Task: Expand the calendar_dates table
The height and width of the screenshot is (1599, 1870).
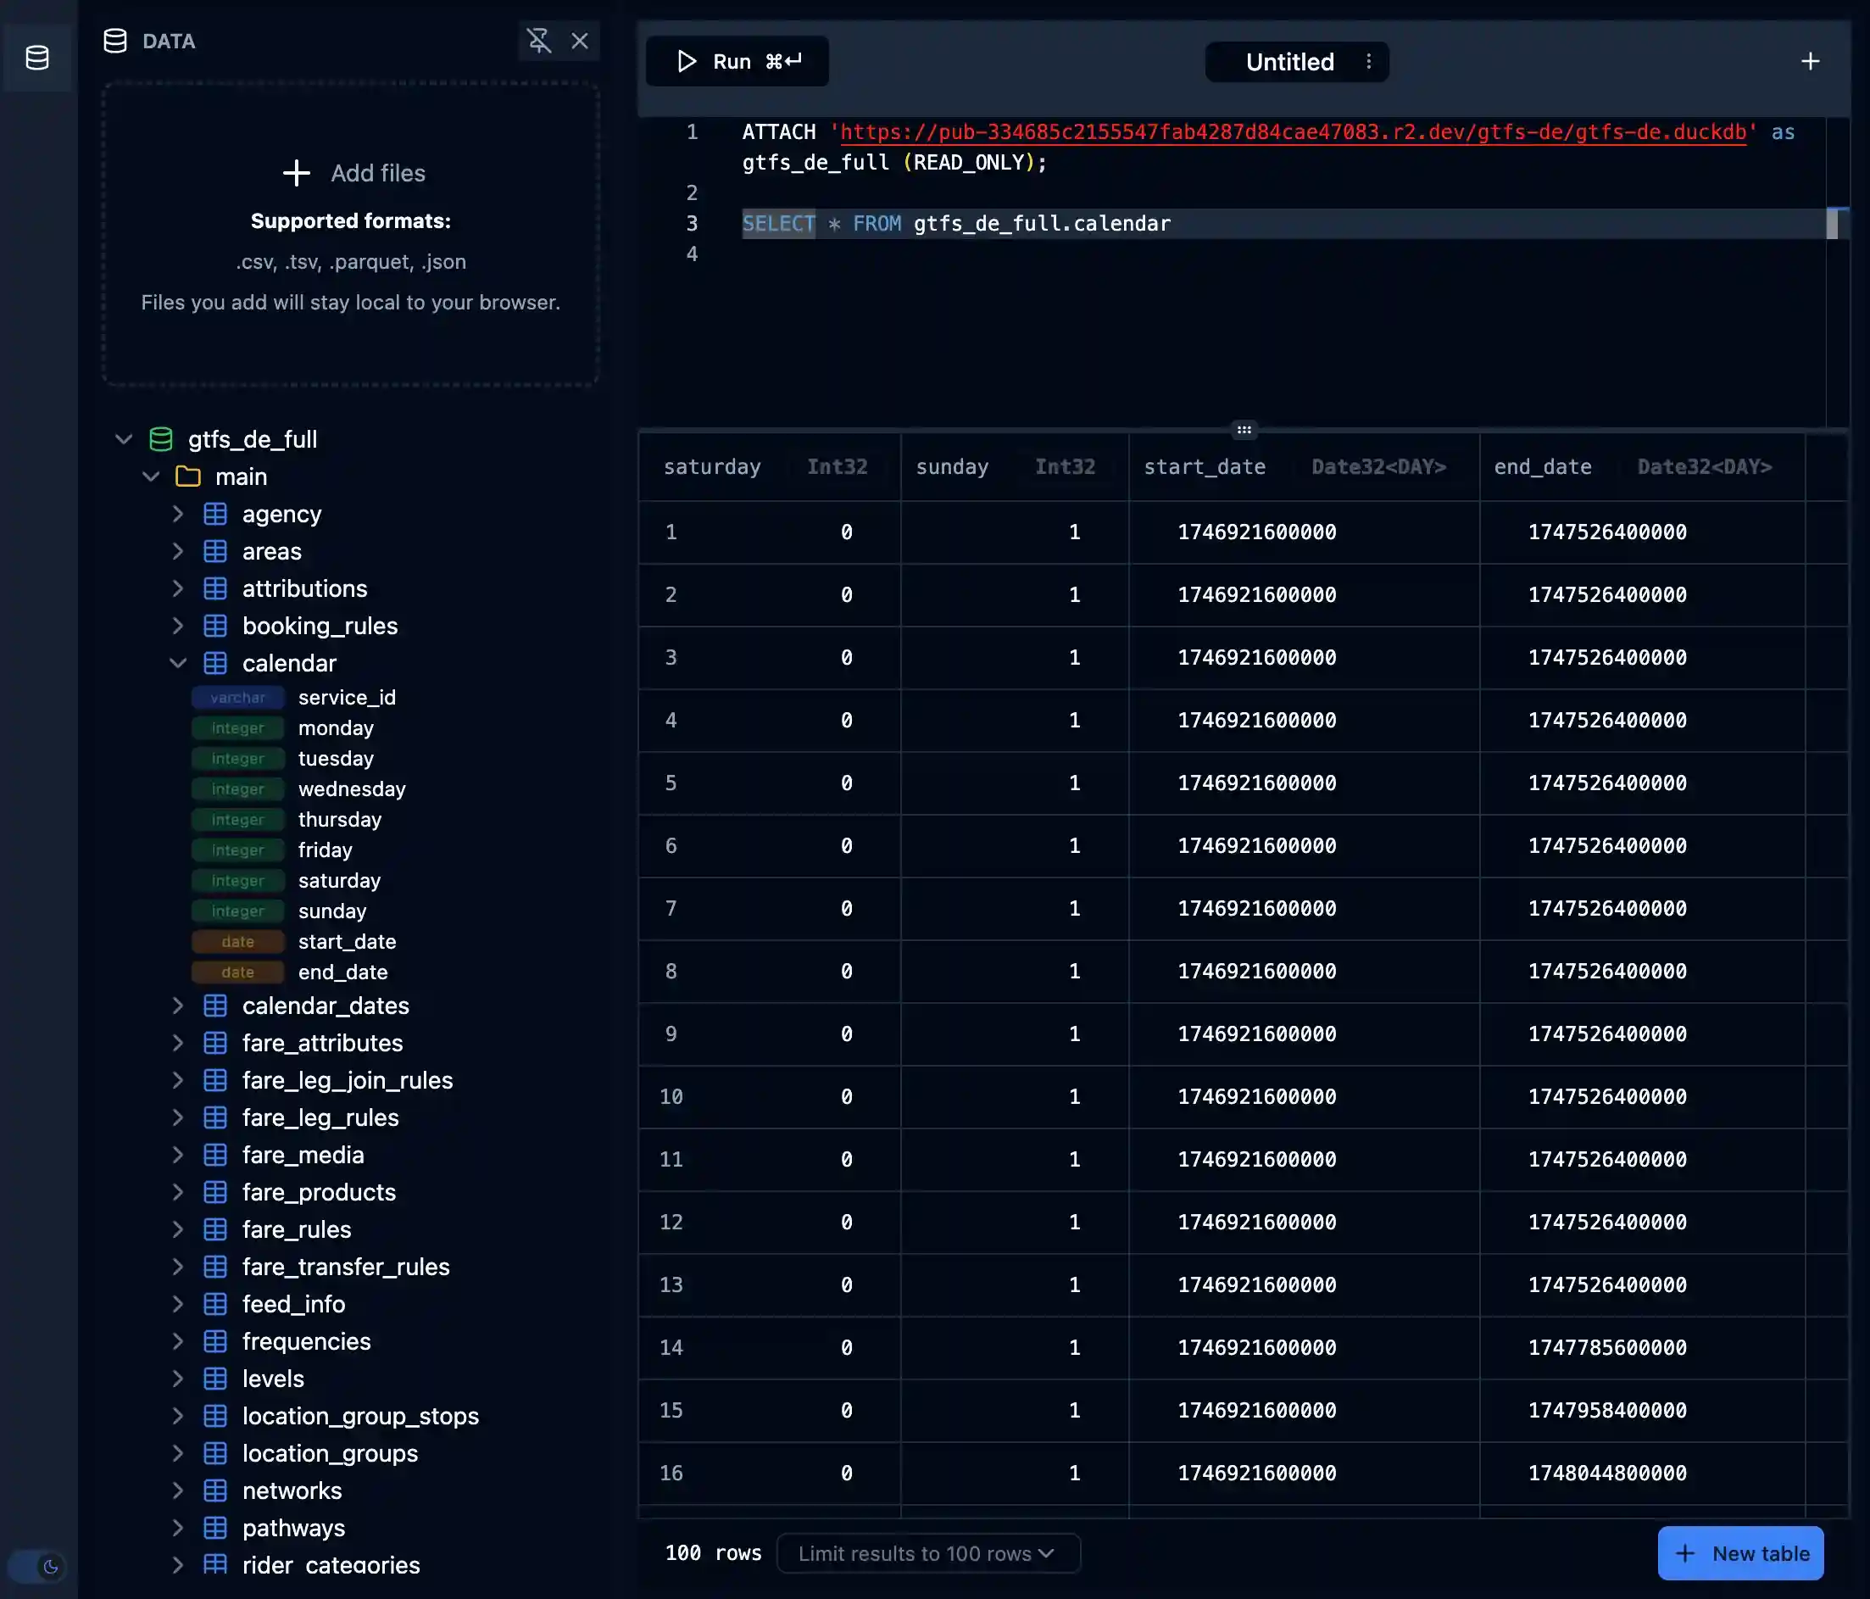Action: point(178,1006)
